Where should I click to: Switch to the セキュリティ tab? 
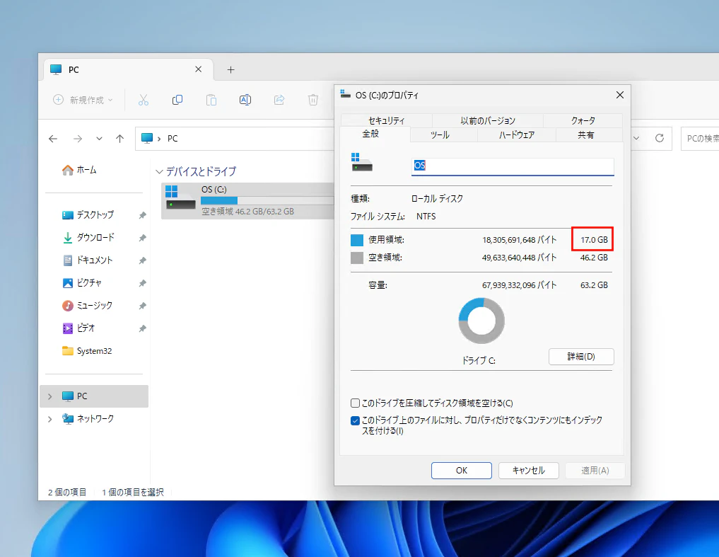(x=387, y=120)
